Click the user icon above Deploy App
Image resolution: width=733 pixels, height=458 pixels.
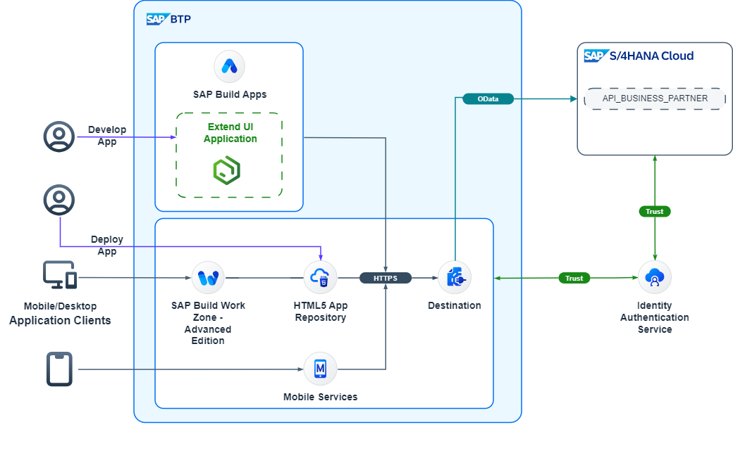[x=59, y=200]
